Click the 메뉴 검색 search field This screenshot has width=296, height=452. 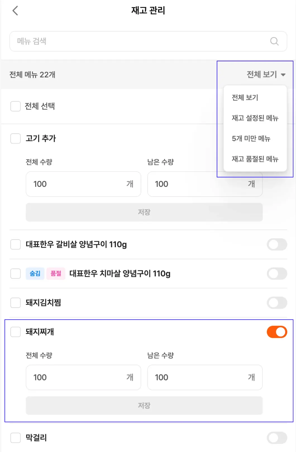click(x=140, y=41)
